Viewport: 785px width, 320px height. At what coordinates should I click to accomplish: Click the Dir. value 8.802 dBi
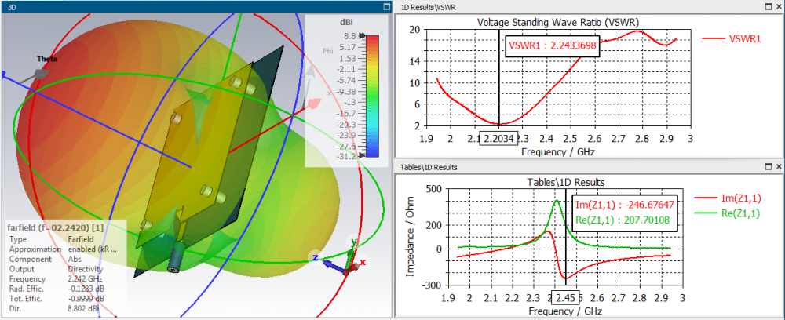(x=84, y=308)
